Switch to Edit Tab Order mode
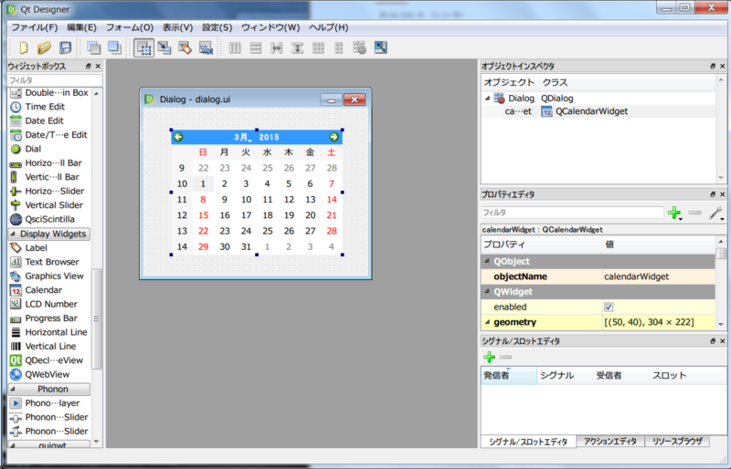 pos(207,47)
